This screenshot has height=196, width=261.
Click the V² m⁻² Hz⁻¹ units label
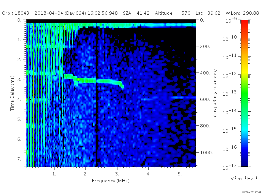pyautogui.click(x=244, y=179)
